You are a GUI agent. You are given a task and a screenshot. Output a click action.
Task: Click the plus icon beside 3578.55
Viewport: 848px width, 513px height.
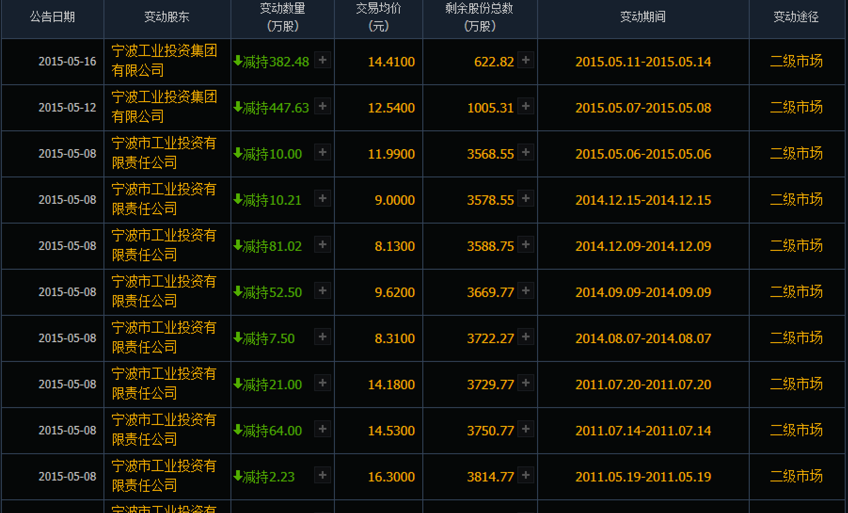tap(526, 199)
